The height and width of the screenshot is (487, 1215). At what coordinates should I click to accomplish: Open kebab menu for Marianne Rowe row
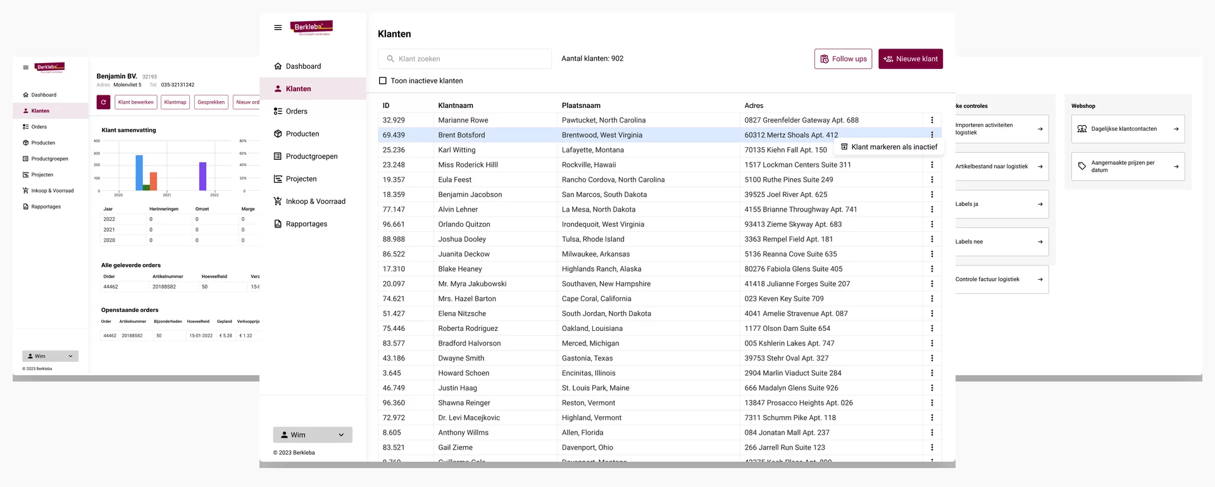(x=931, y=120)
